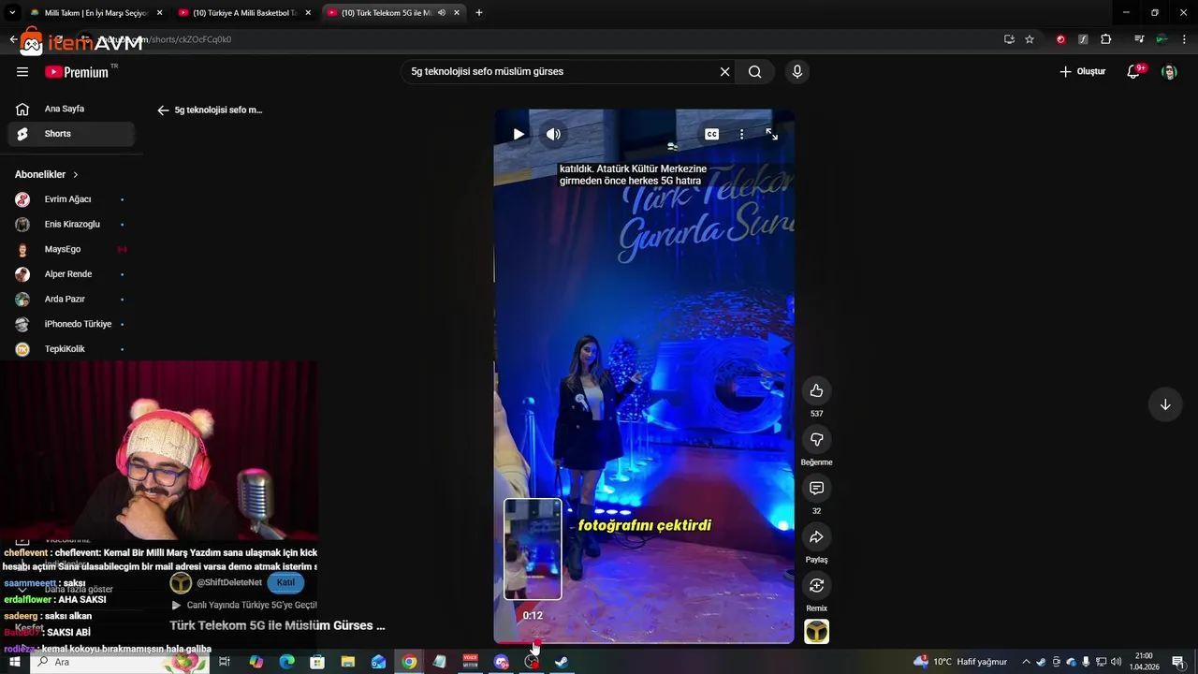Click the install/cast icon in address bar
The image size is (1198, 674).
pos(1009,39)
